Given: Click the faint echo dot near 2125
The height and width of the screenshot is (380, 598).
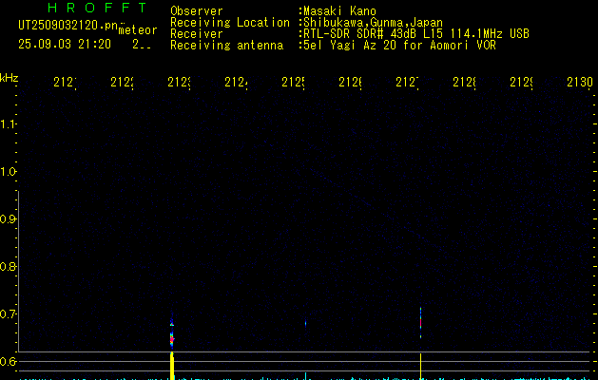Looking at the screenshot, I should (305, 324).
